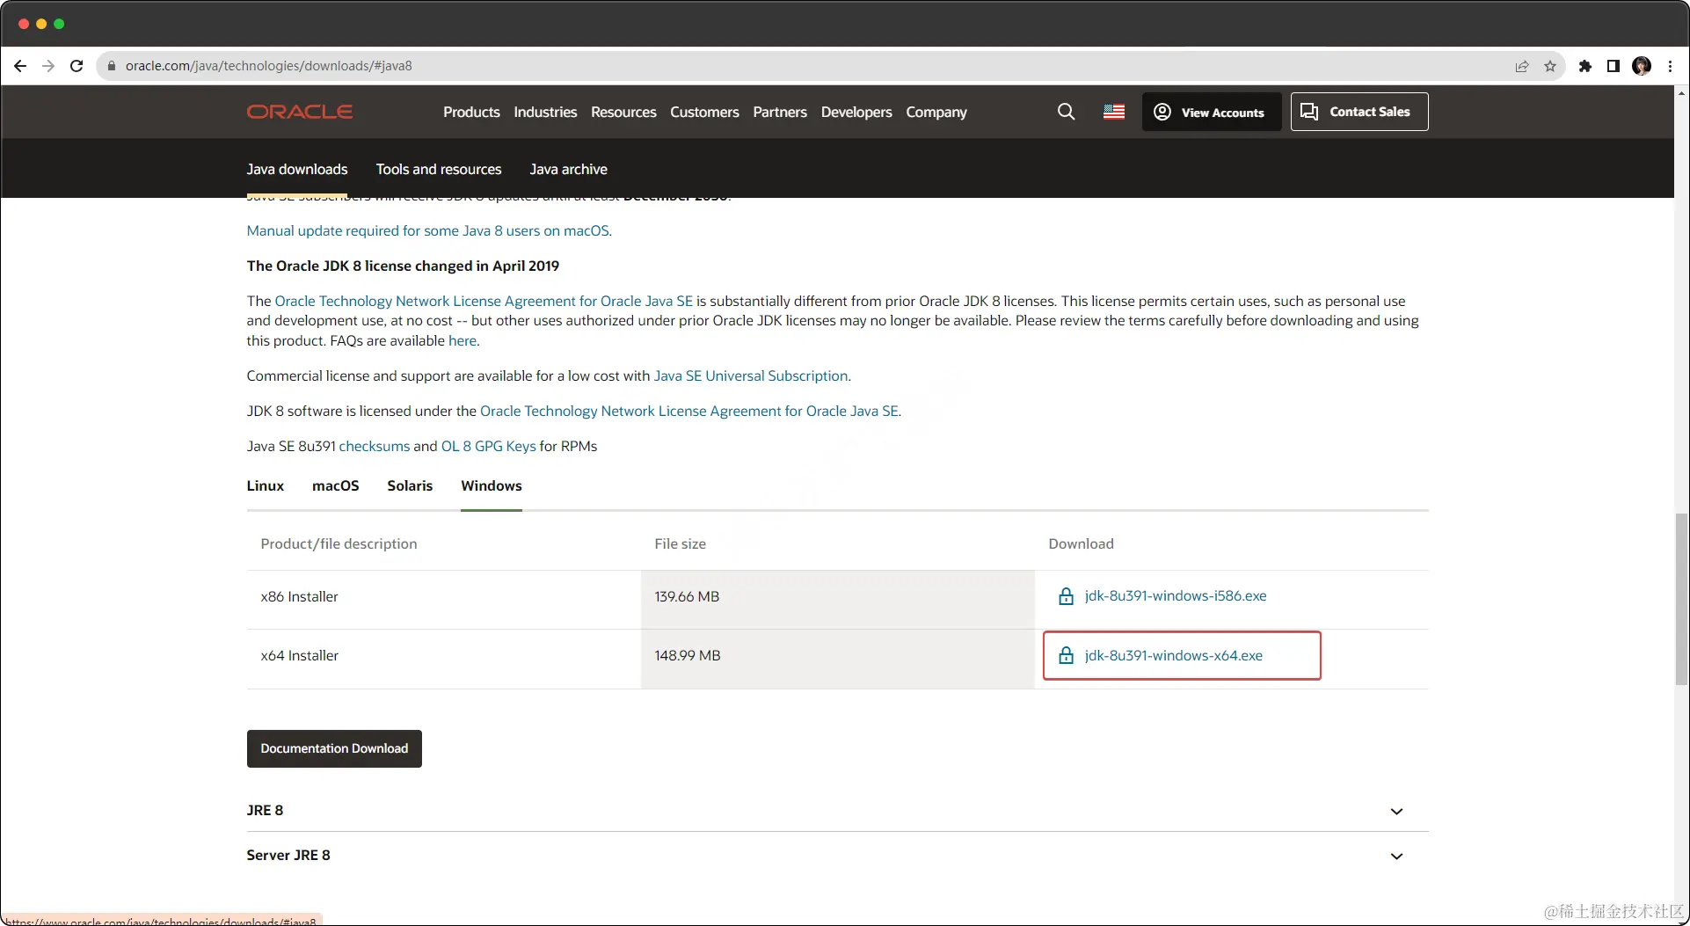Open the license agreement link after 'JDK 8 software'
Screen dimensions: 1690x926
pos(689,411)
